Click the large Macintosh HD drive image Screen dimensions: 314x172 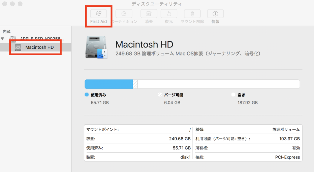tap(96, 47)
